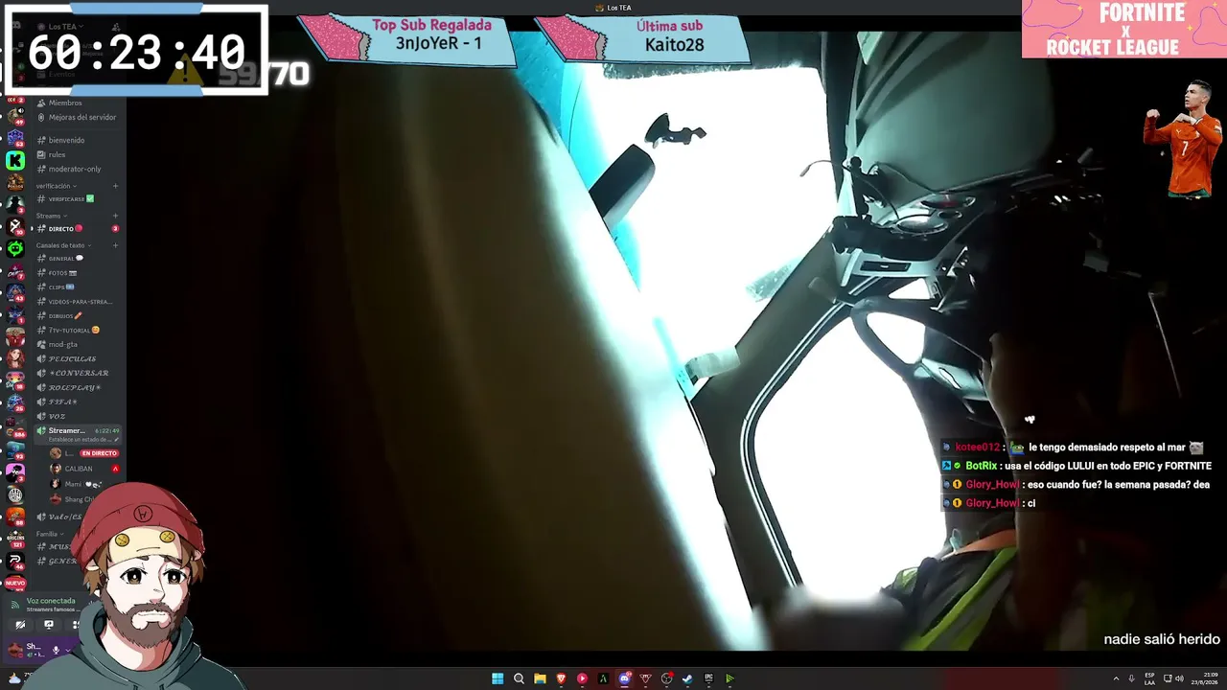Open Windows taskbar search
1227x690 pixels.
tap(519, 678)
